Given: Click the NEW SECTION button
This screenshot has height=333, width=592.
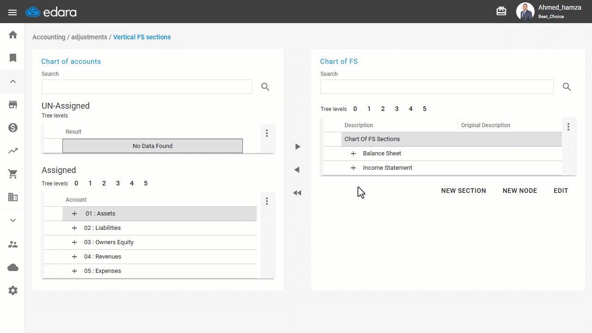Looking at the screenshot, I should [x=463, y=191].
